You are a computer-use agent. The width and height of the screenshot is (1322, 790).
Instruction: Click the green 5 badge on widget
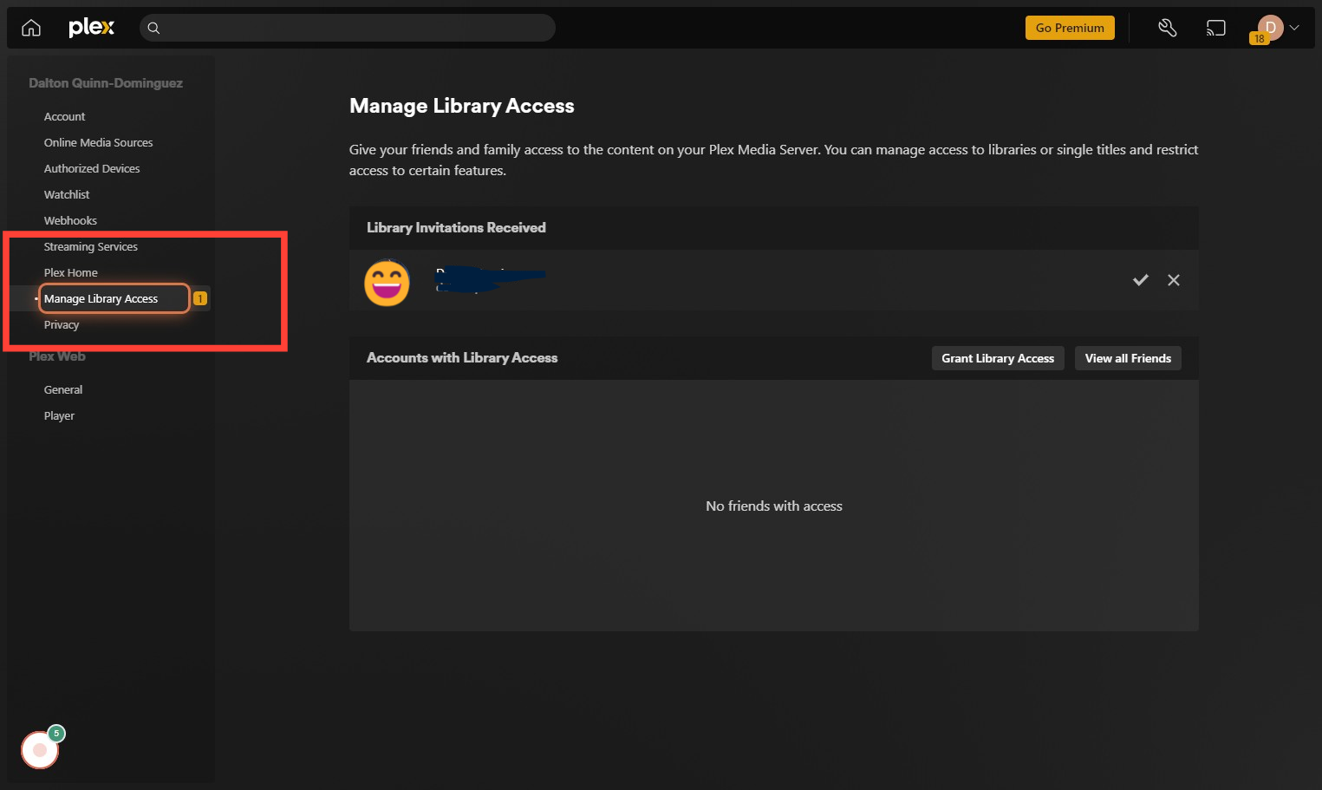(56, 734)
